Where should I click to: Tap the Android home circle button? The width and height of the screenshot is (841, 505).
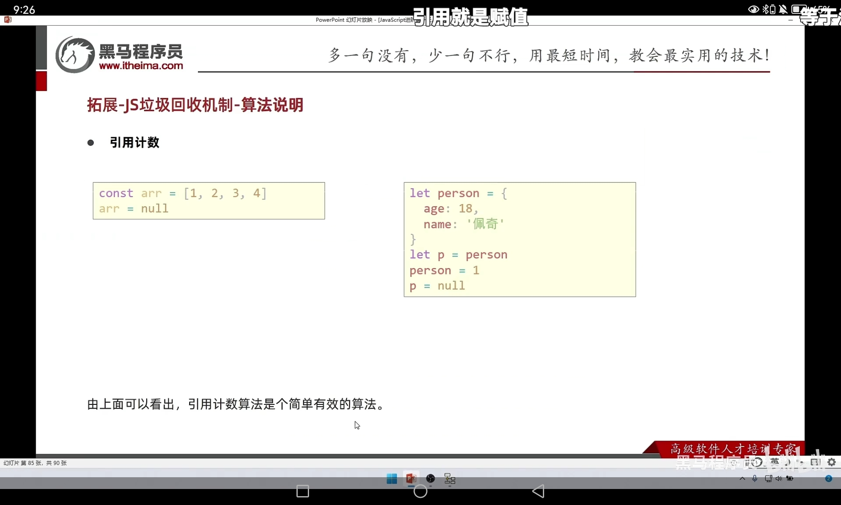pos(420,491)
